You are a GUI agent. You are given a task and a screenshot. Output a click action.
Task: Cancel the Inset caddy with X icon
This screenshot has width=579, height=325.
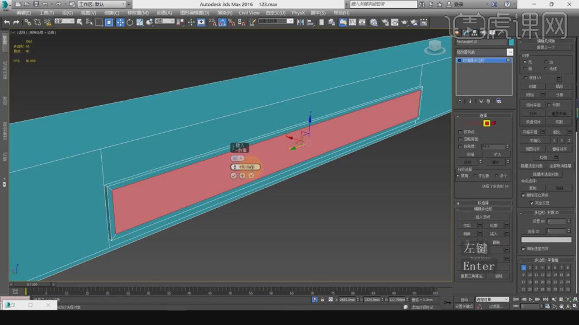click(x=251, y=175)
